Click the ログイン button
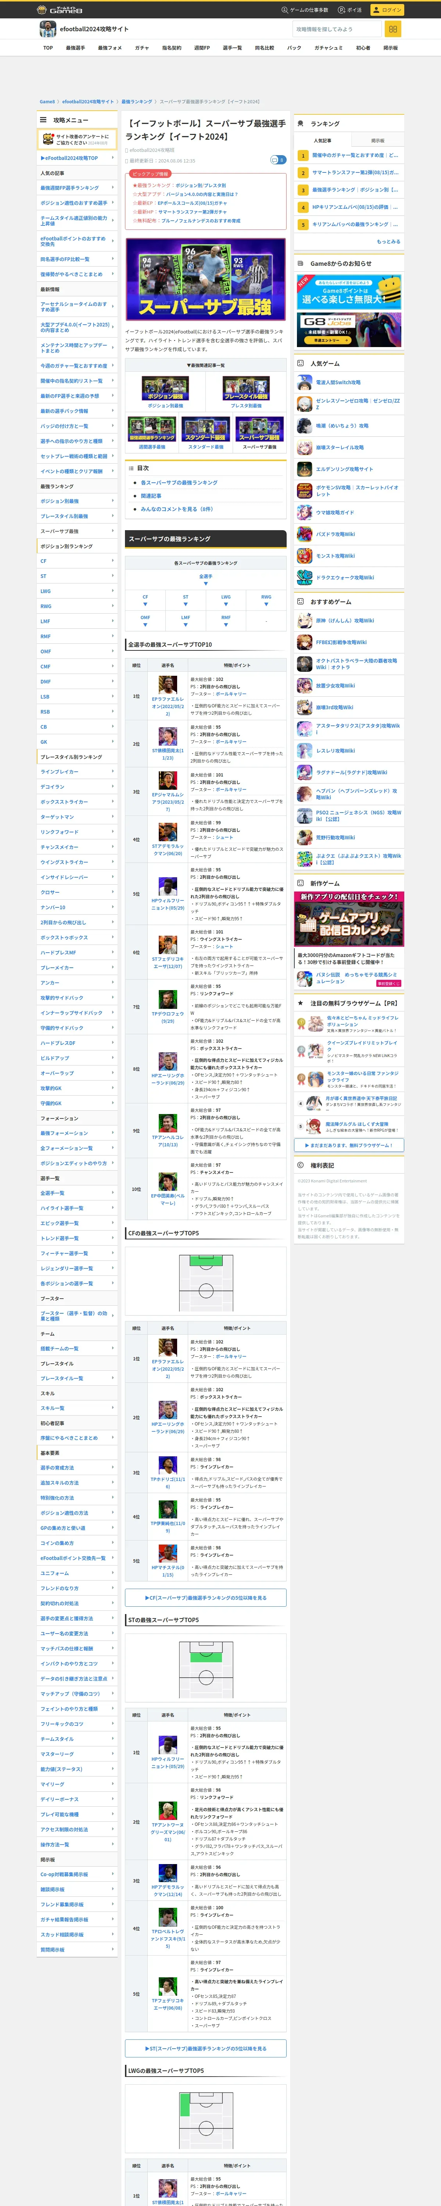This screenshot has width=441, height=2206. [387, 10]
